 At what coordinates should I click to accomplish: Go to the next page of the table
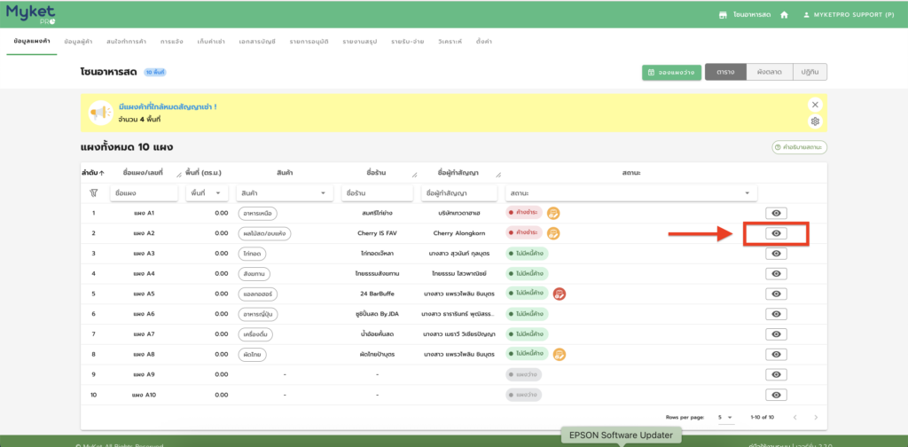pyautogui.click(x=816, y=417)
